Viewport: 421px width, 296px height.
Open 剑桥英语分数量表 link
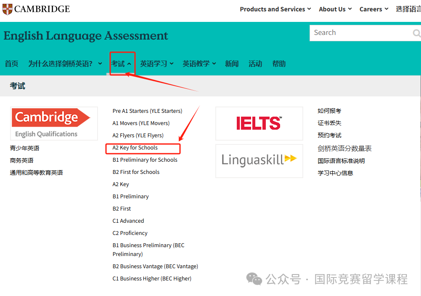tap(344, 149)
